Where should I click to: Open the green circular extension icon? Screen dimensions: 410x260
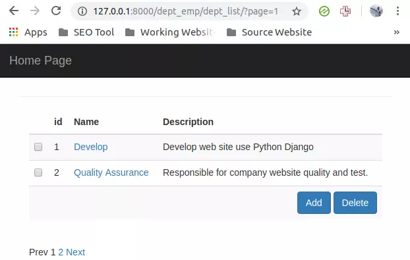[x=324, y=11]
